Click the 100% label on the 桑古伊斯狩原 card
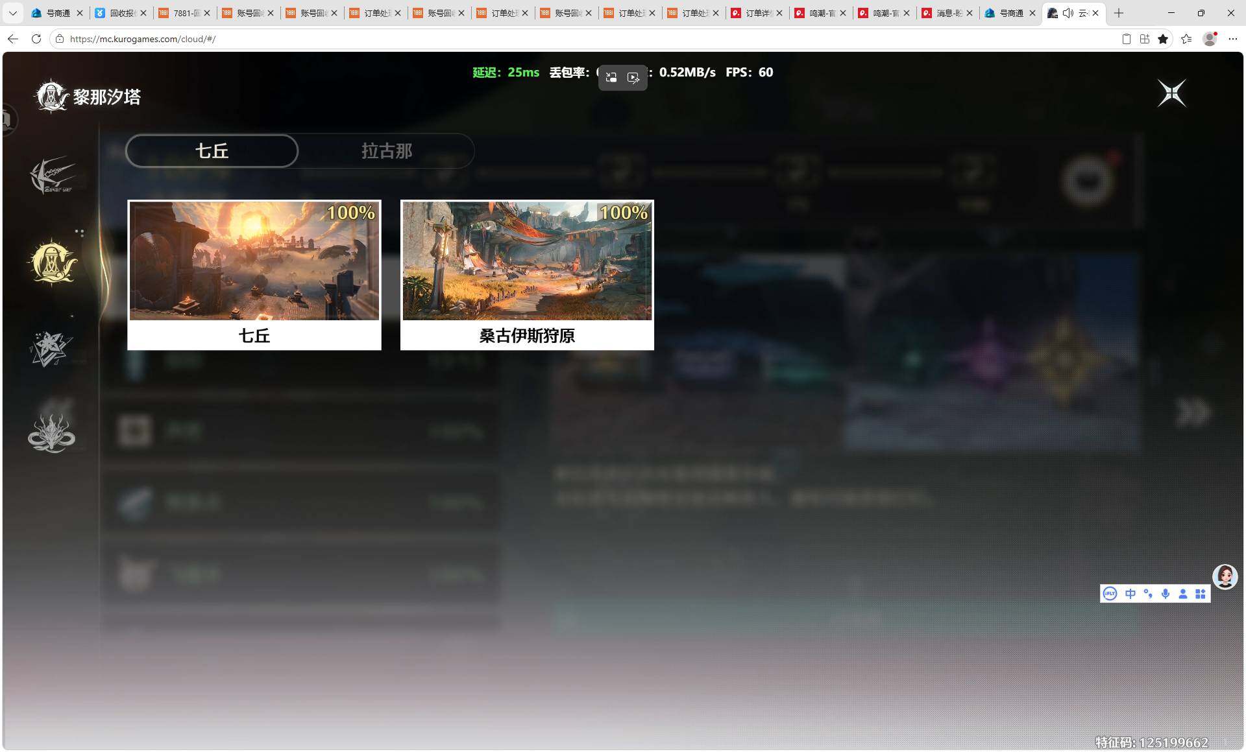 pyautogui.click(x=624, y=213)
